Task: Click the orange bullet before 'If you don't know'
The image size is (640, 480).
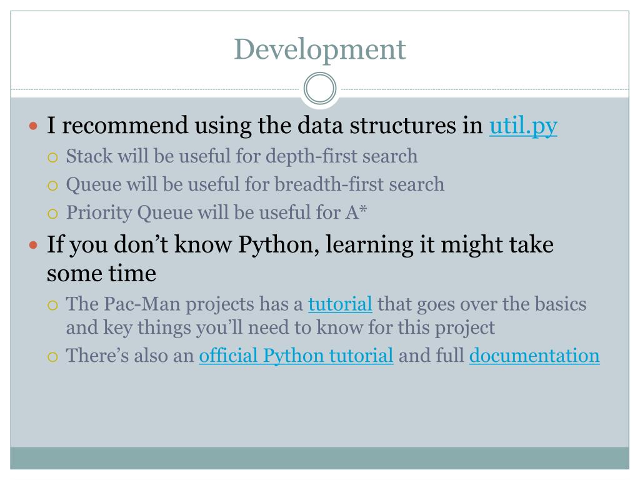Action: tap(34, 245)
